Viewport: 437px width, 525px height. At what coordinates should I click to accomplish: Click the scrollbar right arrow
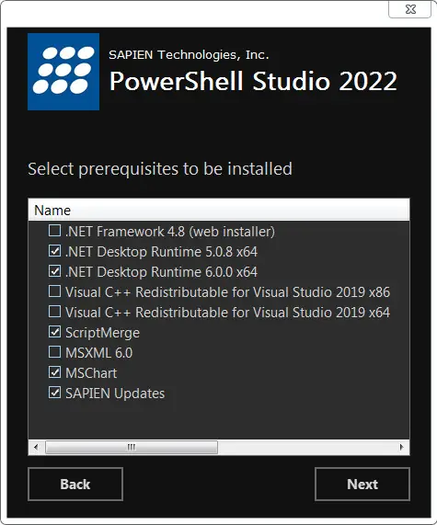point(401,447)
